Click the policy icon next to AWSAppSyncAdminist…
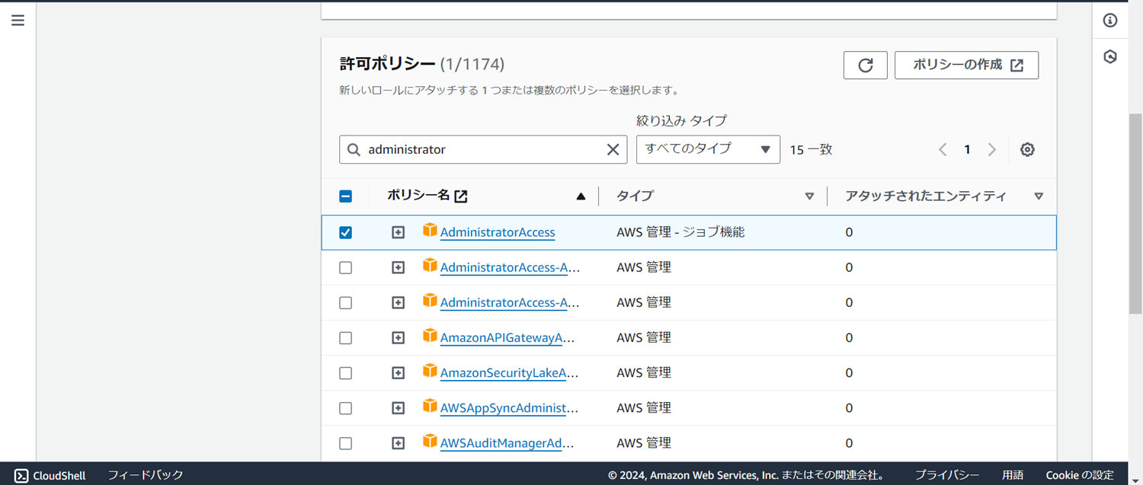The height and width of the screenshot is (485, 1143). click(430, 406)
